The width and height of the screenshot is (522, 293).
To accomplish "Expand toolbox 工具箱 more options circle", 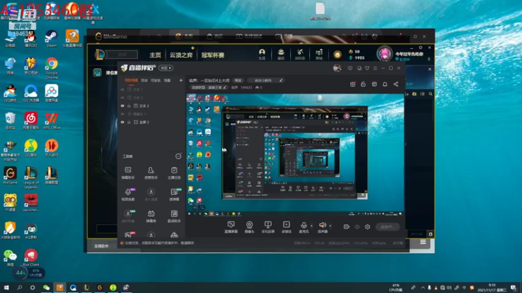I will pos(178,156).
